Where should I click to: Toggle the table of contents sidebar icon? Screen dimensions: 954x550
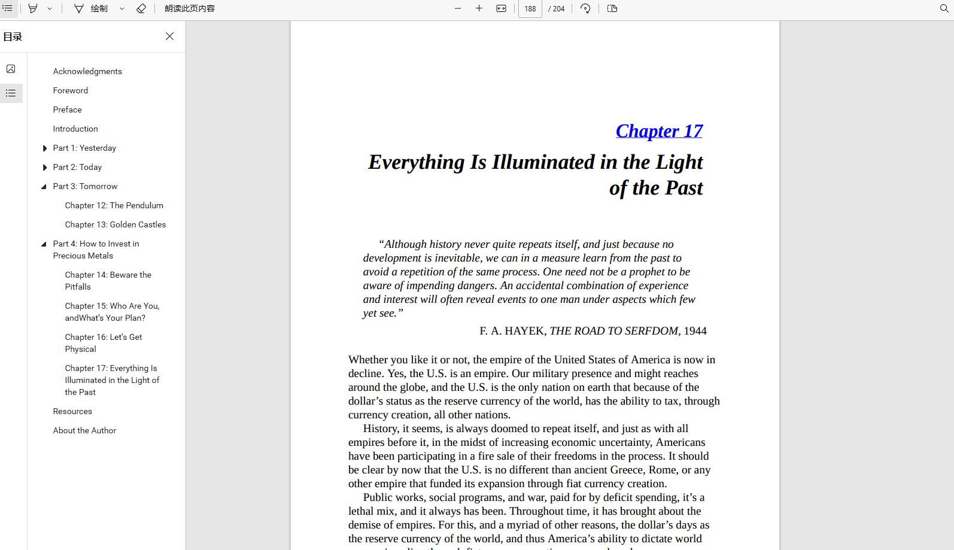pyautogui.click(x=7, y=8)
